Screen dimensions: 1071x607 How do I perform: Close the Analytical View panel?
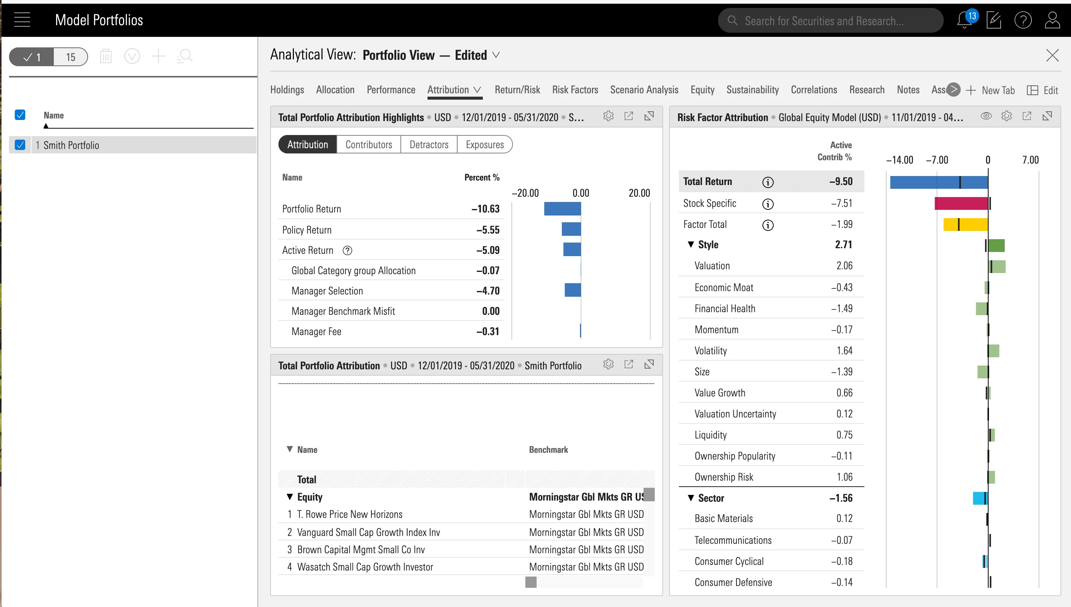tap(1052, 55)
